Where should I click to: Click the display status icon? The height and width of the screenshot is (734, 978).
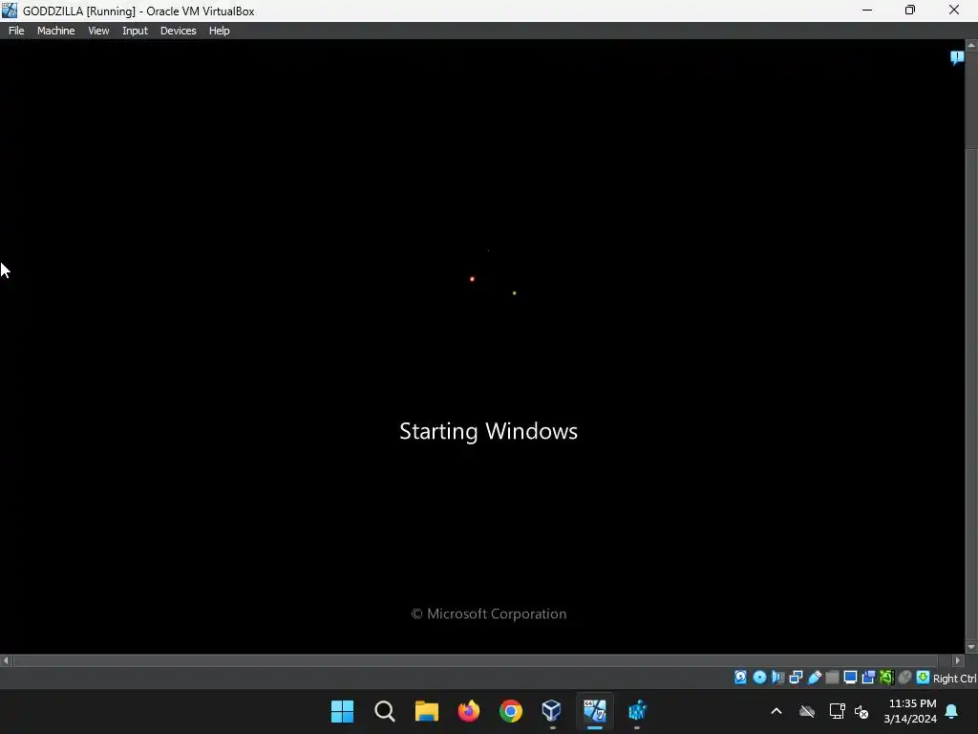(850, 678)
